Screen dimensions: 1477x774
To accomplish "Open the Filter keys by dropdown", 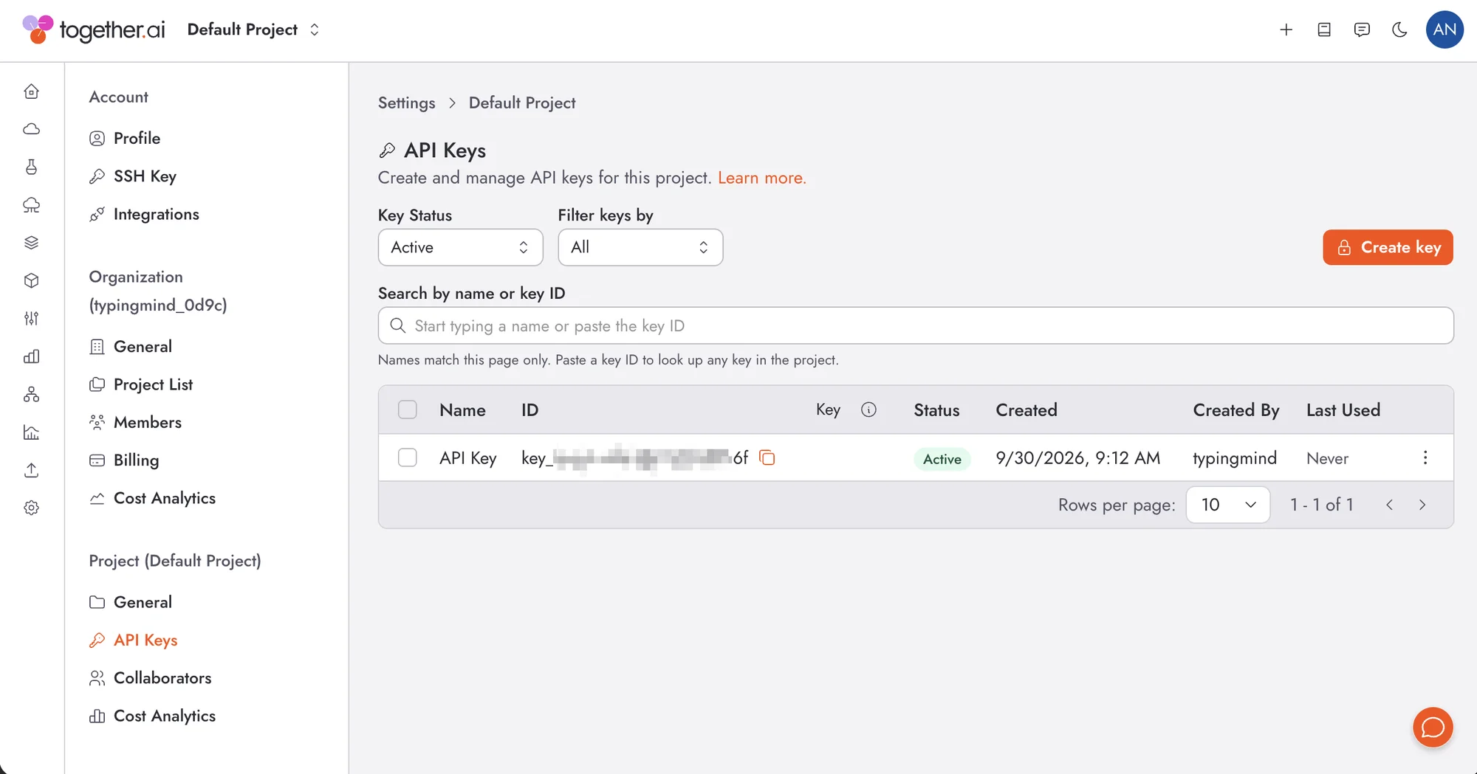I will pyautogui.click(x=640, y=247).
